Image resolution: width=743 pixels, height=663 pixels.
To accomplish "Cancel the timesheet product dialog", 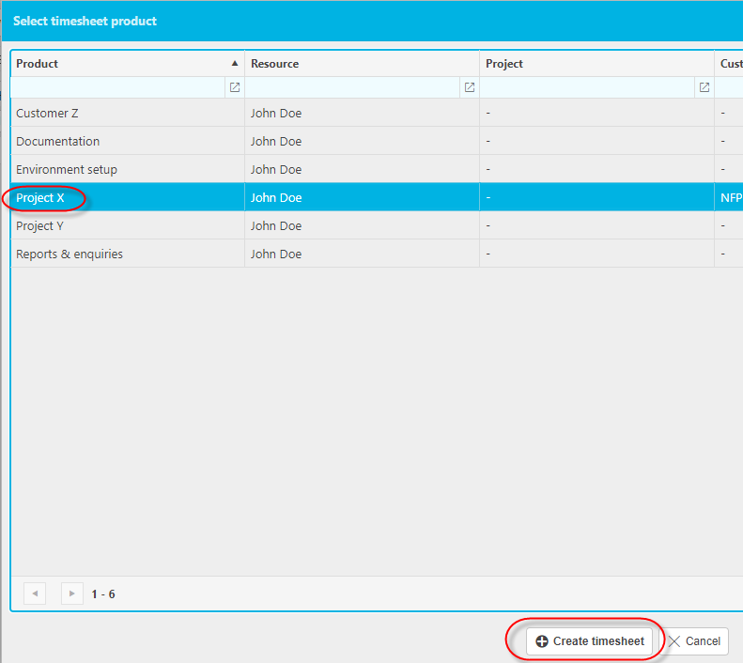I will [x=694, y=641].
